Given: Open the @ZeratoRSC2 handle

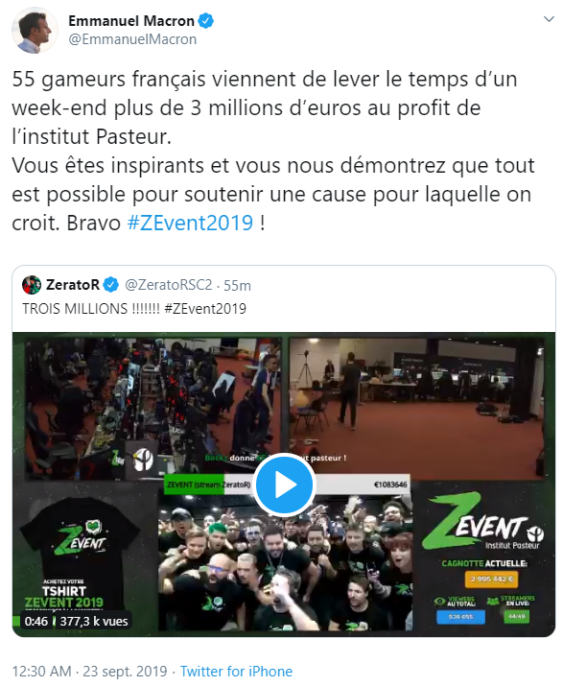Looking at the screenshot, I should pos(169,285).
